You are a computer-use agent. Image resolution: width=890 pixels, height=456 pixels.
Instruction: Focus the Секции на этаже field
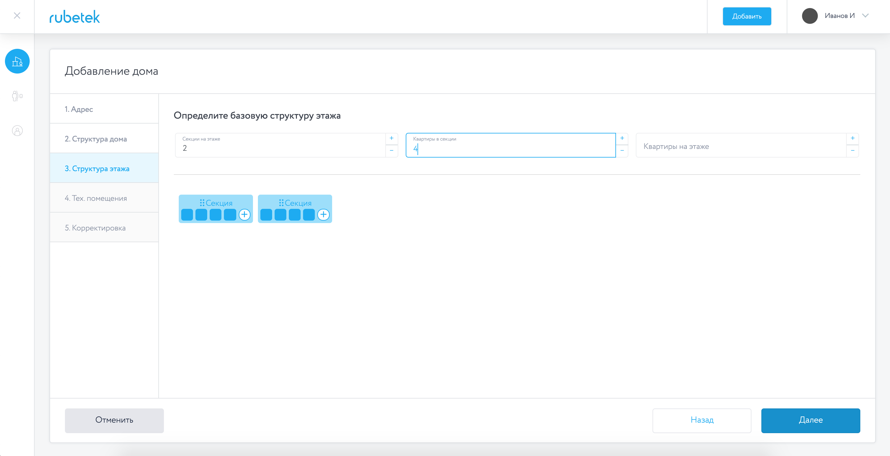click(x=280, y=145)
